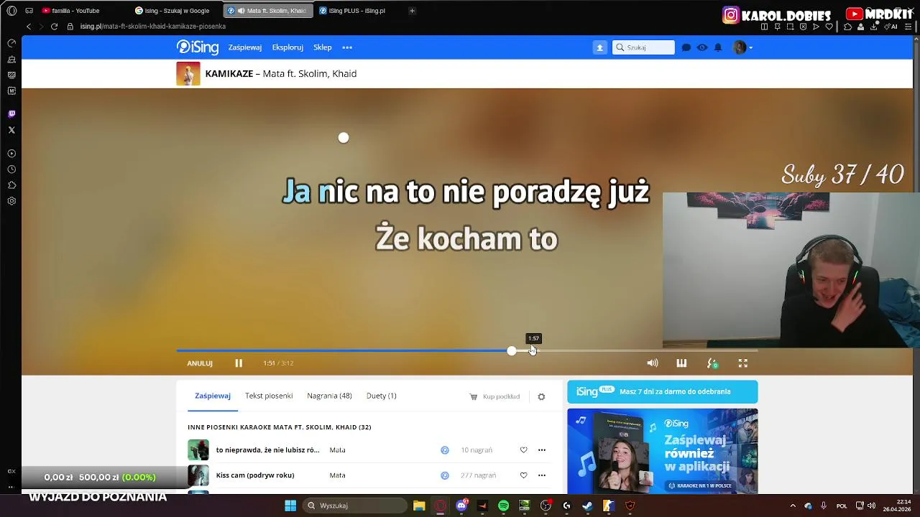Screen dimensions: 920x517
Task: Open Twitch in Opera sidebar
Action: tap(11, 114)
